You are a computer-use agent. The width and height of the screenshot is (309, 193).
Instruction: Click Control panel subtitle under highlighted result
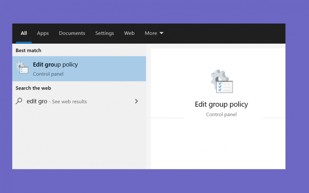tap(48, 74)
